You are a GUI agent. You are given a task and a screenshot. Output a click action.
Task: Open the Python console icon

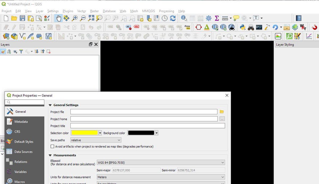coord(242,27)
